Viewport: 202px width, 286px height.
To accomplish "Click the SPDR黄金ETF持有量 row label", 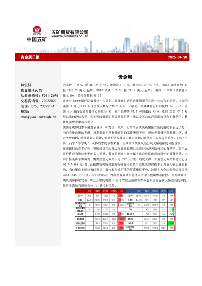I will pos(80,205).
